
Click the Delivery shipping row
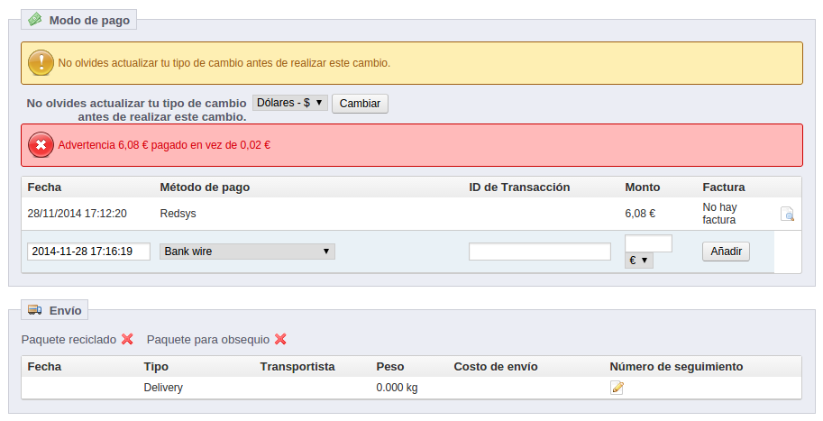[x=163, y=388]
